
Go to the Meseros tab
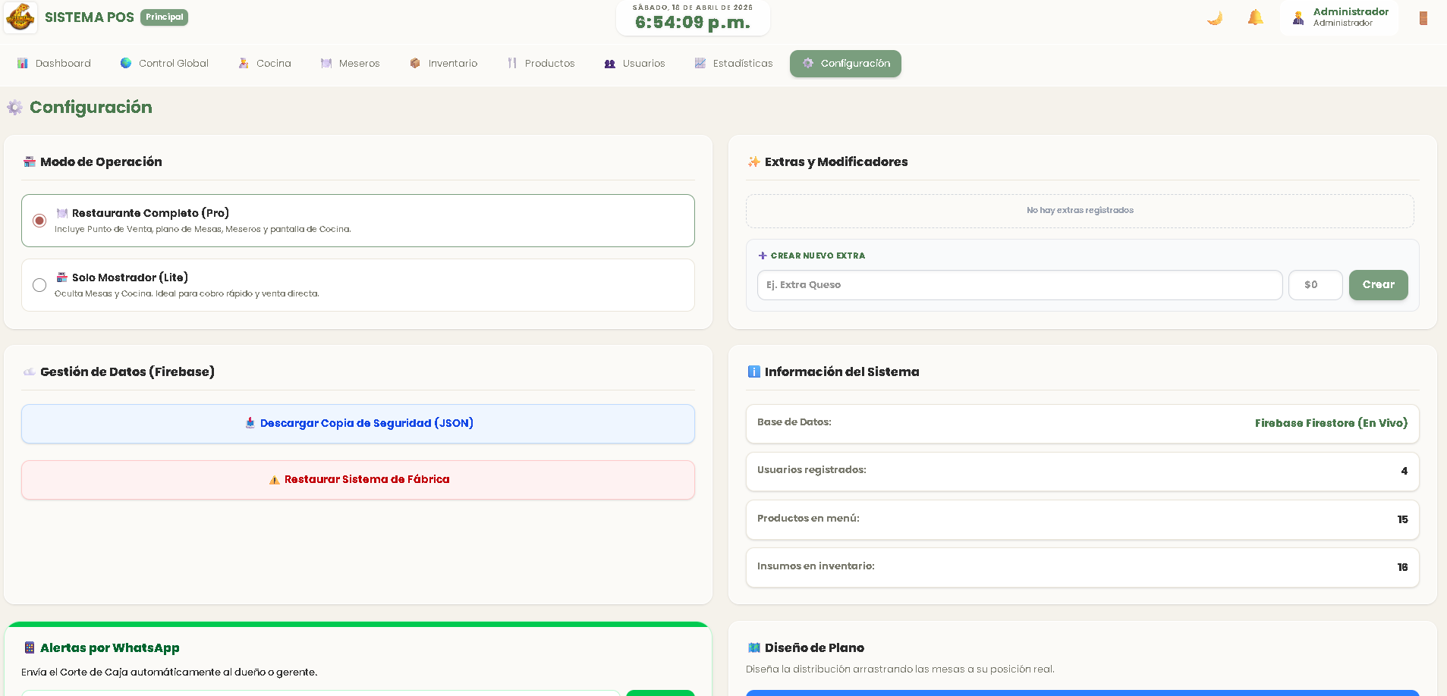pyautogui.click(x=351, y=64)
